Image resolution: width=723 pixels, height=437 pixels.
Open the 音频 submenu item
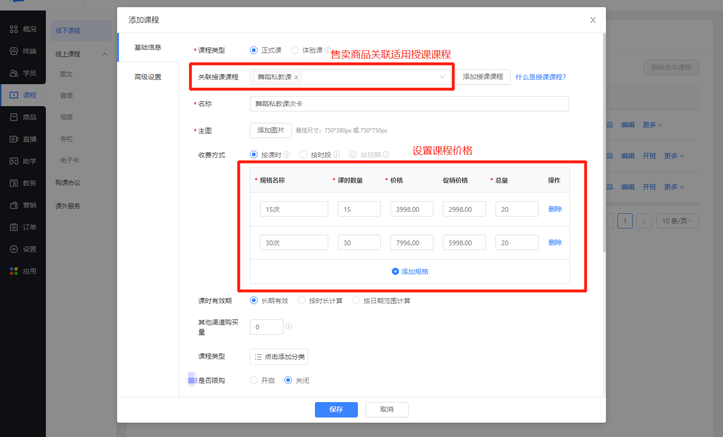[66, 96]
